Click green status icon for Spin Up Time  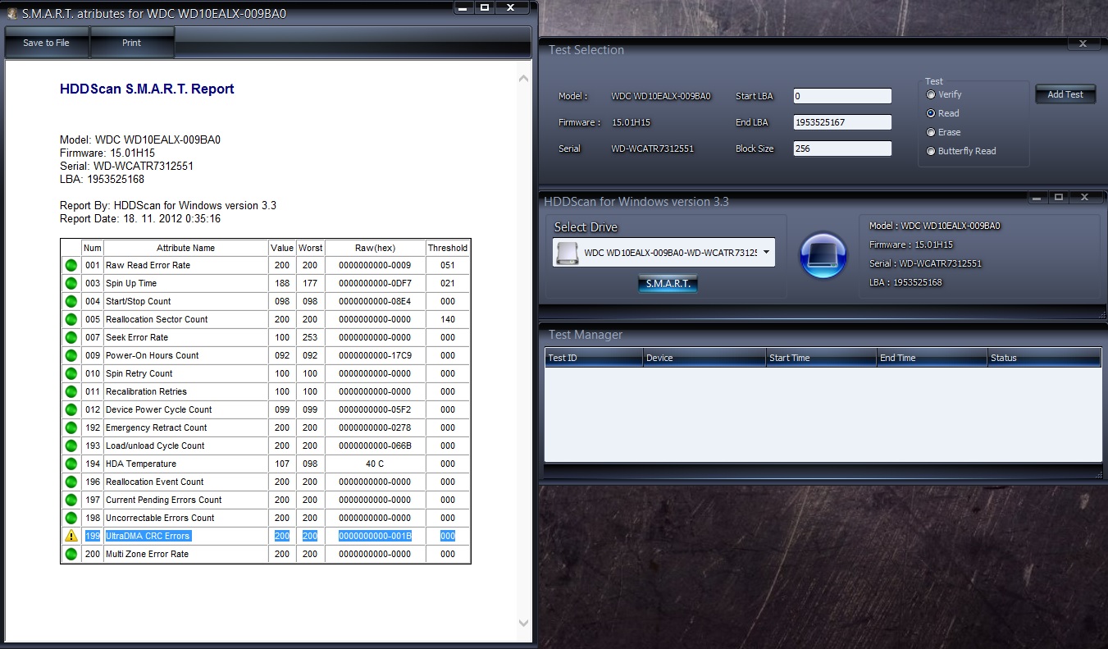[71, 283]
